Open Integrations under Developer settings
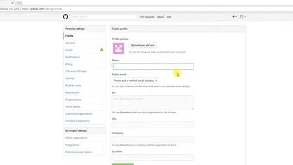The image size is (293, 165). click(85, 145)
